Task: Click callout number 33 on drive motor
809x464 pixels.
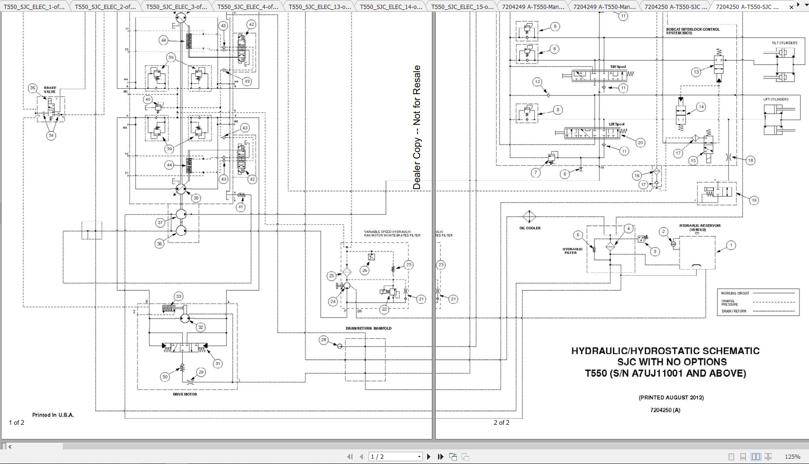Action: (178, 296)
